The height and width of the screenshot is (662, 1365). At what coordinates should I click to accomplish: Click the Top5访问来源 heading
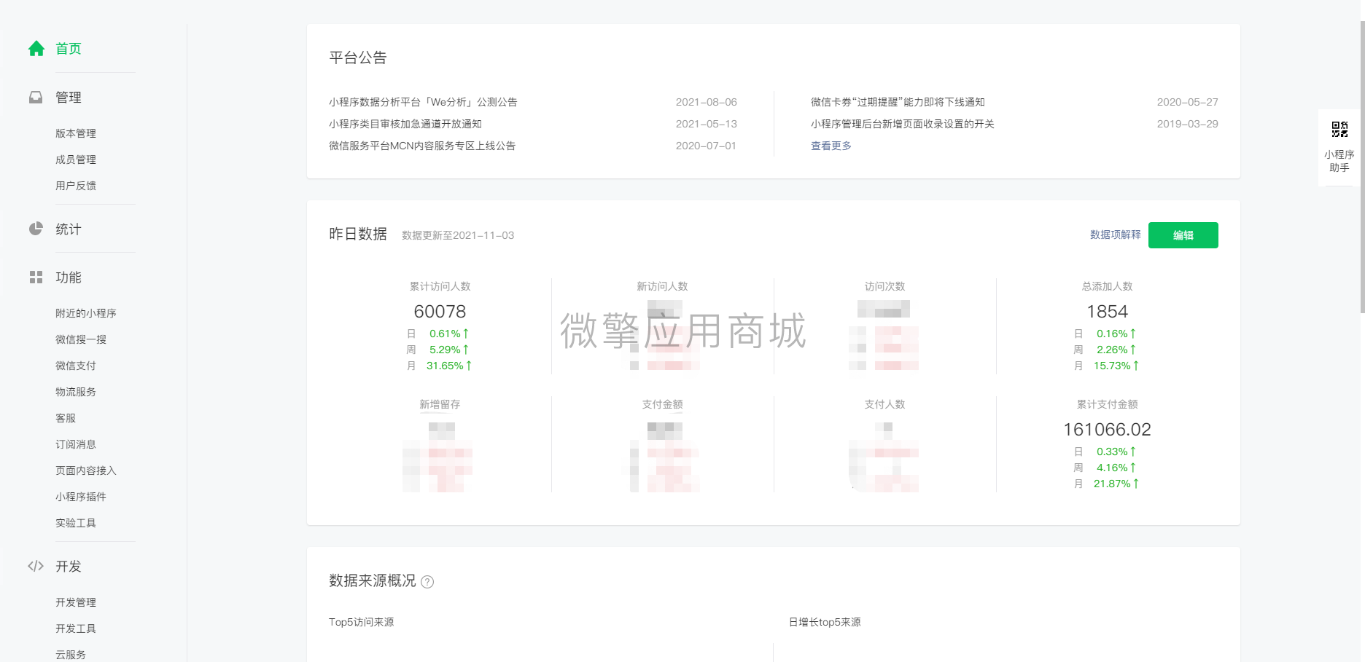[361, 622]
